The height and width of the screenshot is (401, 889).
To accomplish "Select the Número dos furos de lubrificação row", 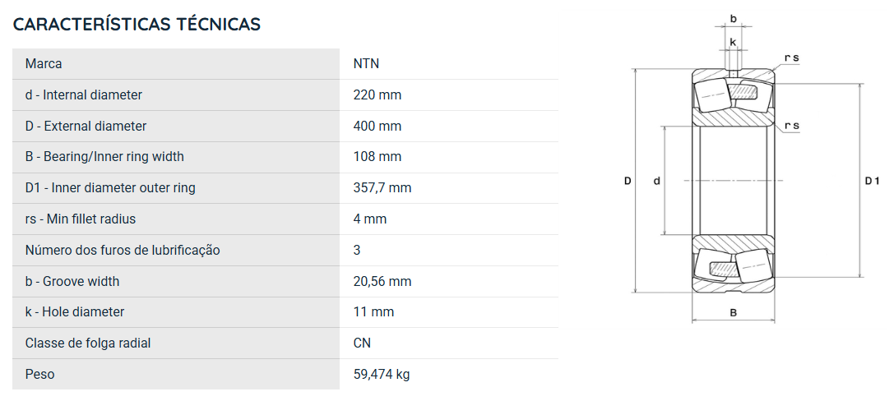I will click(285, 250).
